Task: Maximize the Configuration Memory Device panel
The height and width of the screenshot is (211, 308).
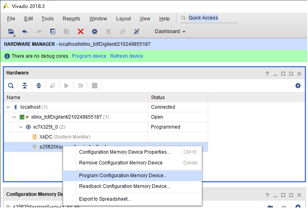Action: tap(283, 195)
